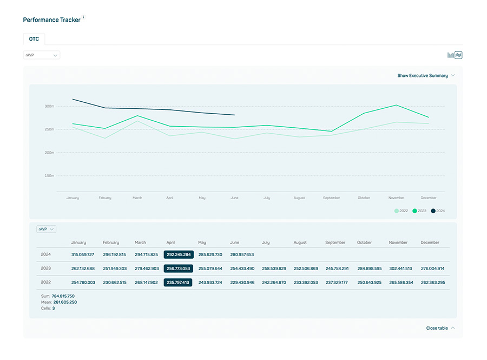Click table cell 255.079.644
Screen dimensions: 487x360
click(210, 269)
